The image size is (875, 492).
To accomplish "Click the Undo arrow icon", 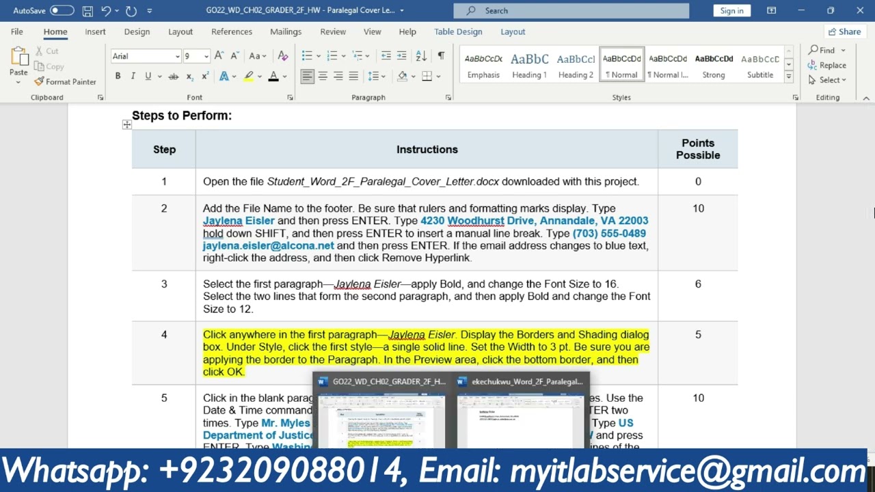I will pyautogui.click(x=106, y=11).
